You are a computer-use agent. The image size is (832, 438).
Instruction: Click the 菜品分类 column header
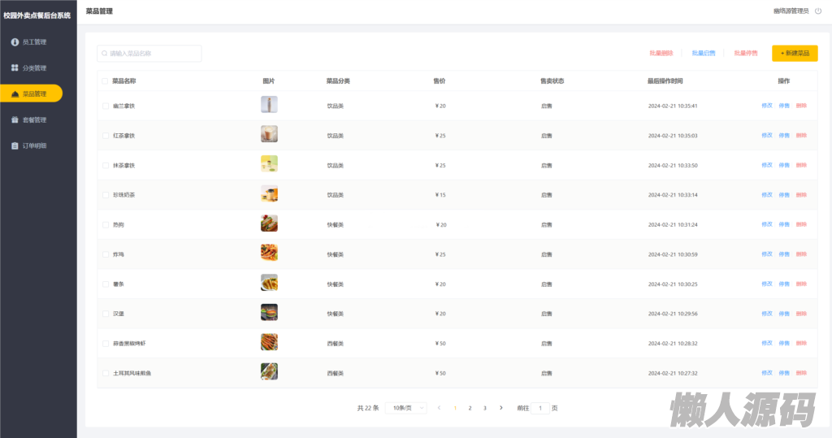pos(338,81)
